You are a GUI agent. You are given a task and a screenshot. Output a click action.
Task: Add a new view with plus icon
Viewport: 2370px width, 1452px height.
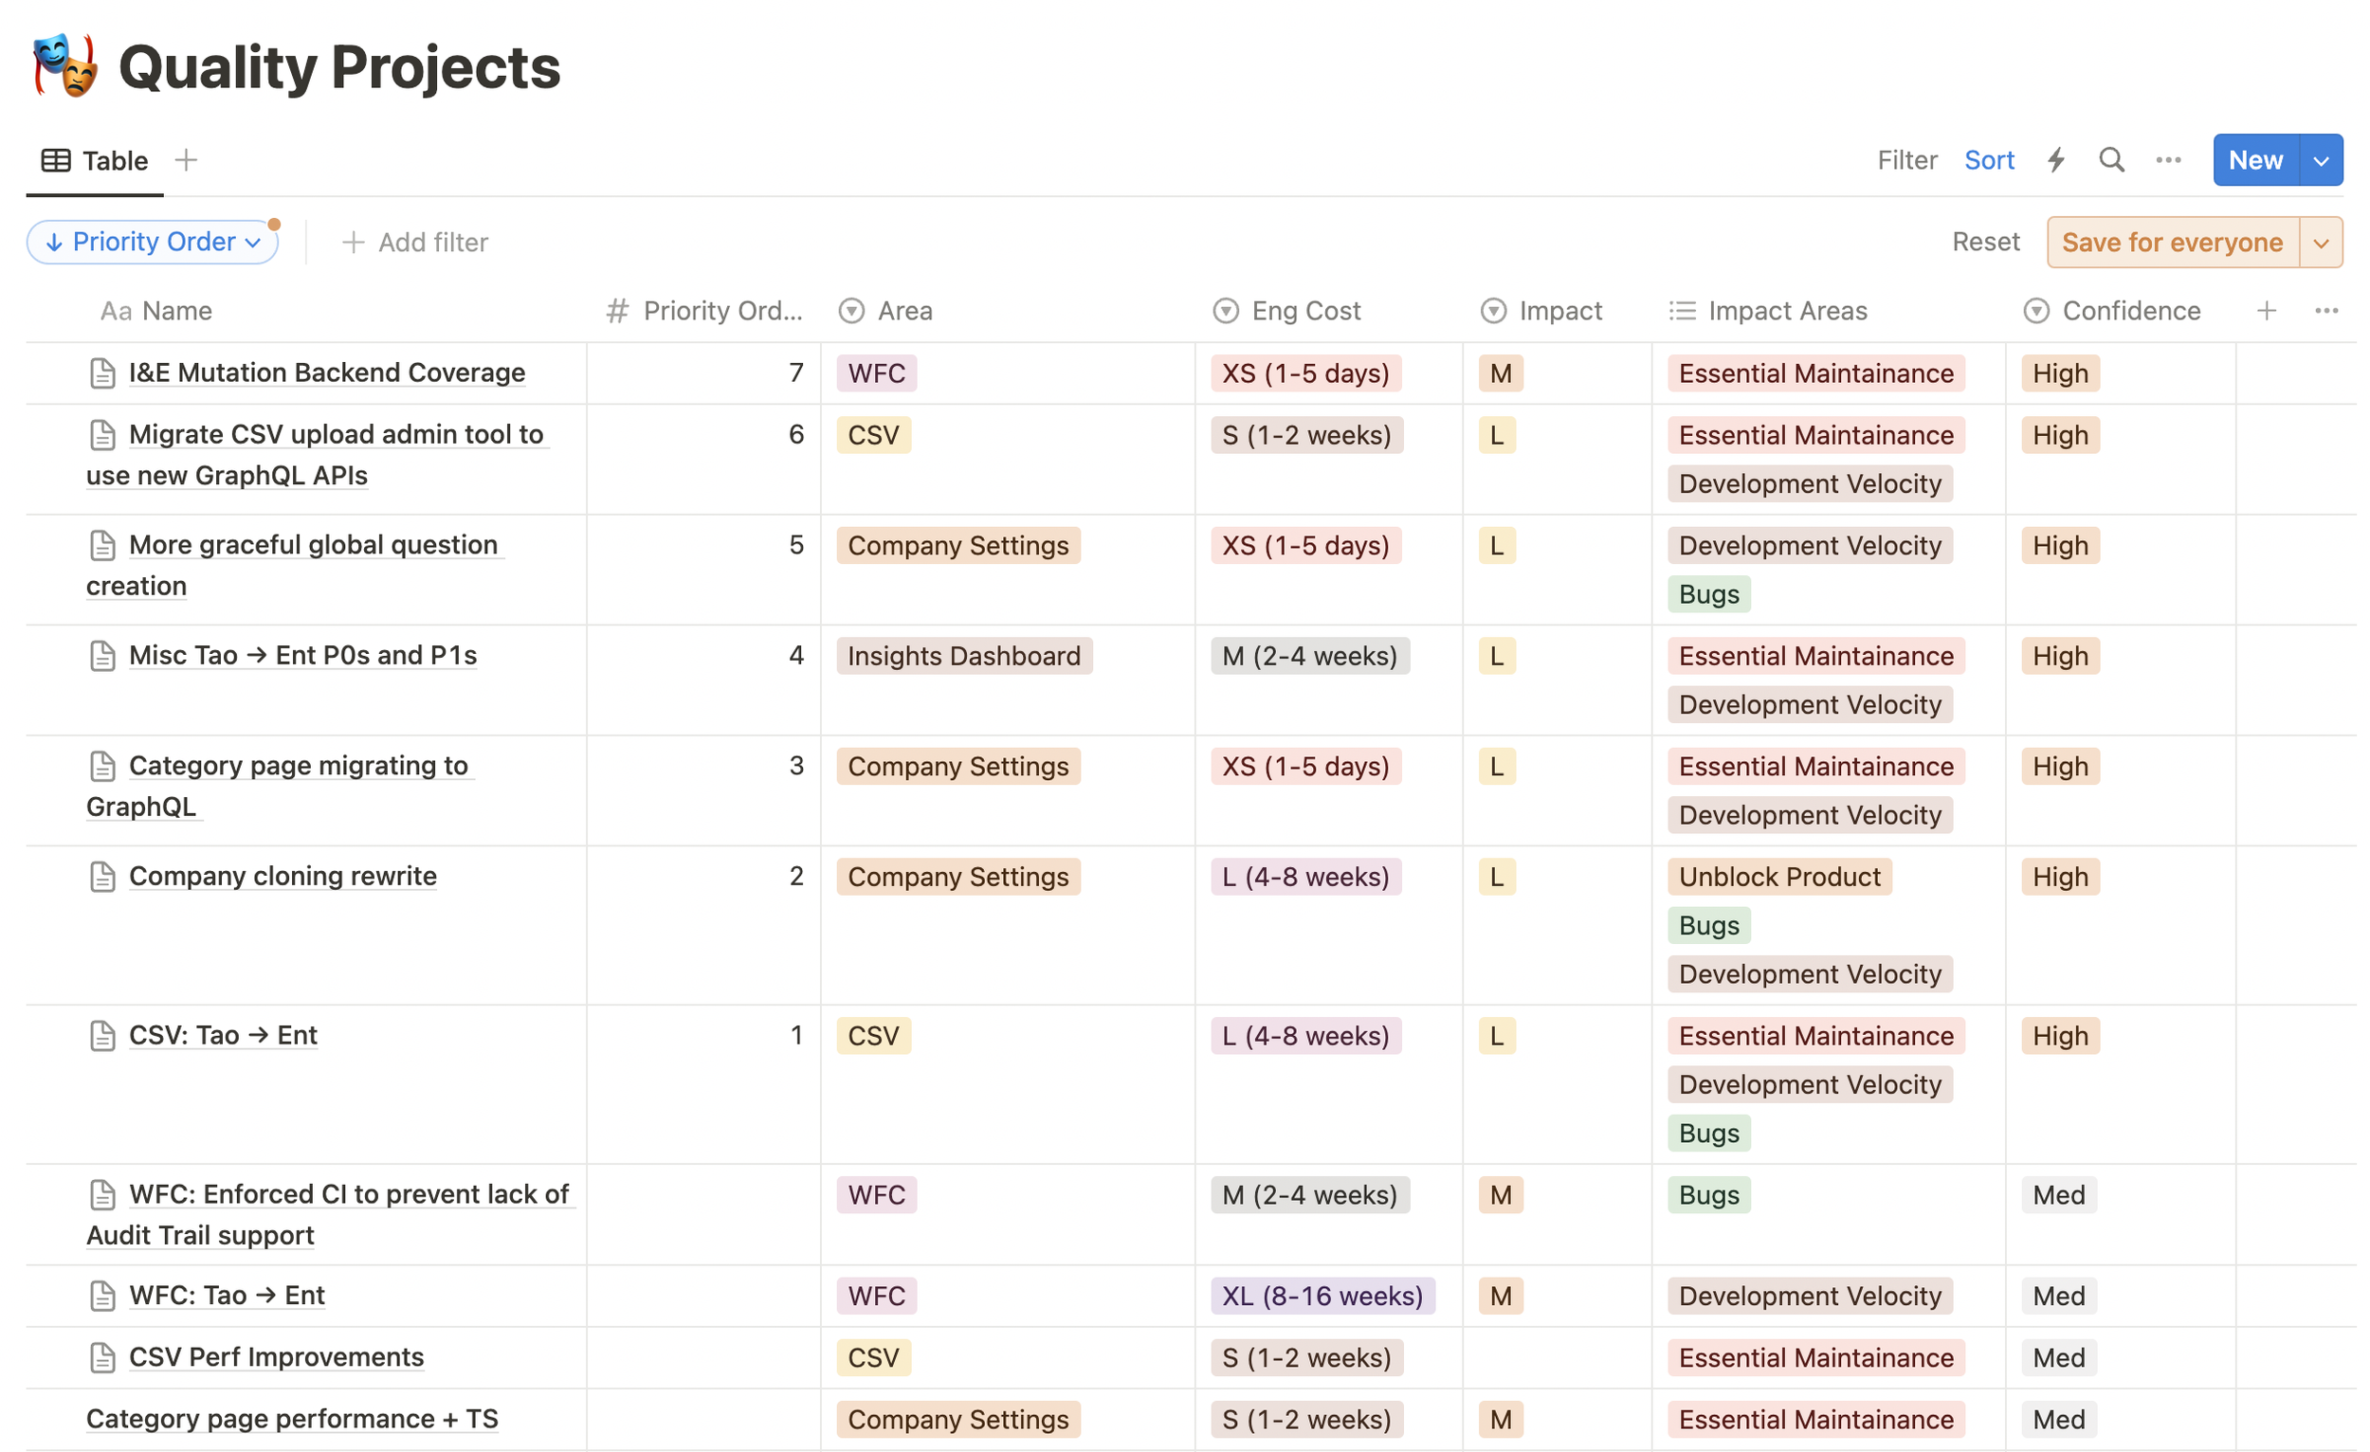pyautogui.click(x=187, y=159)
